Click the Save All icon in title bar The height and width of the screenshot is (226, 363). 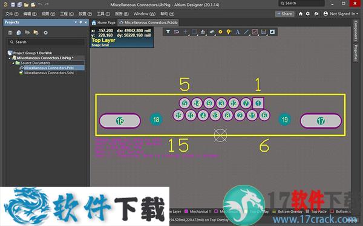click(20, 5)
